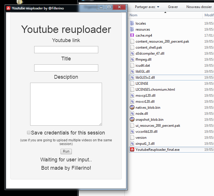This screenshot has width=214, height=196.
Task: Click the ffmpeg.dll file icon
Action: [132, 59]
